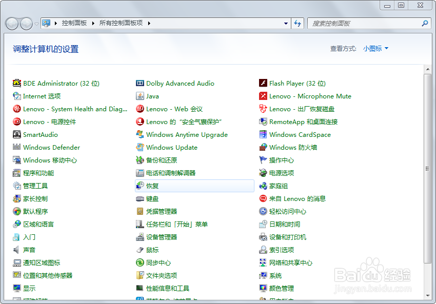
Task: Open BDE Administrator (32 位) icon
Action: 17,83
